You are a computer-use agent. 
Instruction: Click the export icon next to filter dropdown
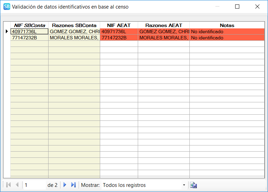[193, 185]
